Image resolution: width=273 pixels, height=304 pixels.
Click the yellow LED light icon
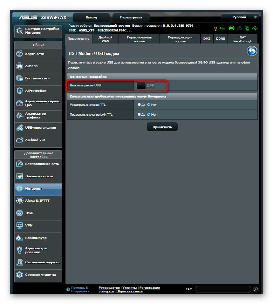click(216, 28)
